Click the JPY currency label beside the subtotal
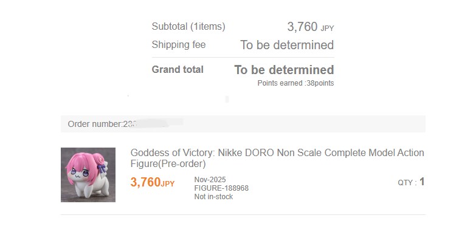 tap(327, 29)
